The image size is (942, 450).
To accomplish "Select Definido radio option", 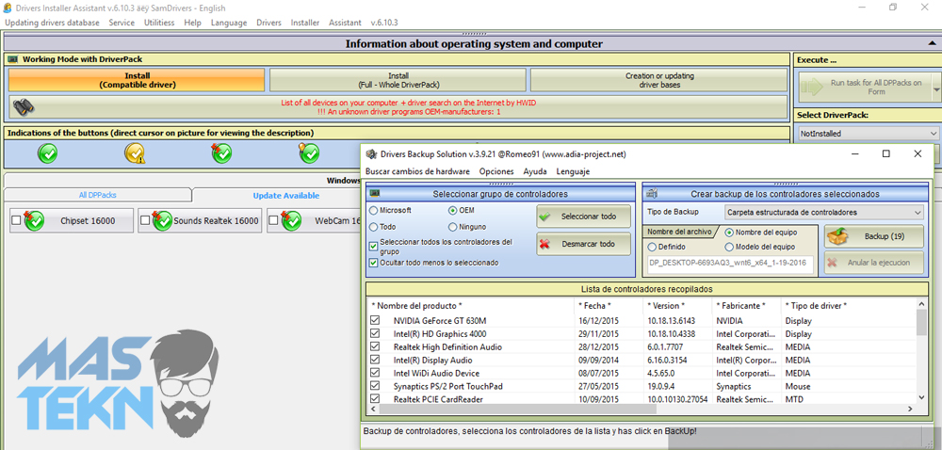I will tap(652, 247).
